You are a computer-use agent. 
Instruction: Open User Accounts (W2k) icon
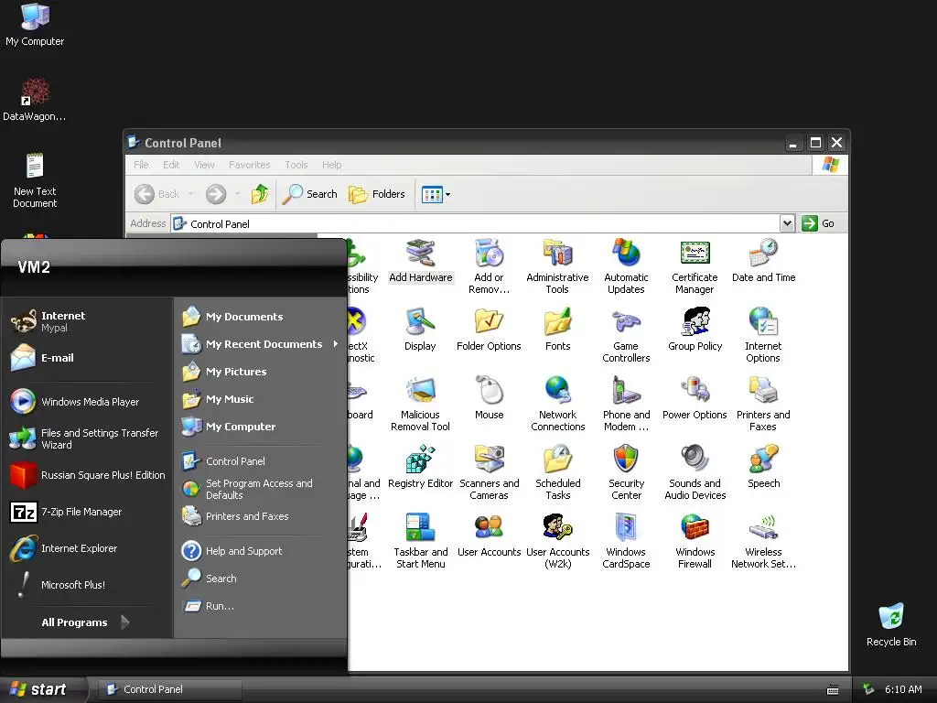click(557, 542)
